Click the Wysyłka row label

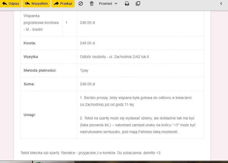[x=31, y=57]
